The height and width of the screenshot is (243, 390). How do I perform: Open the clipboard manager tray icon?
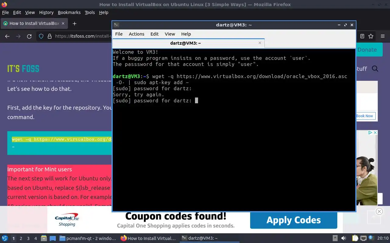[355, 238]
